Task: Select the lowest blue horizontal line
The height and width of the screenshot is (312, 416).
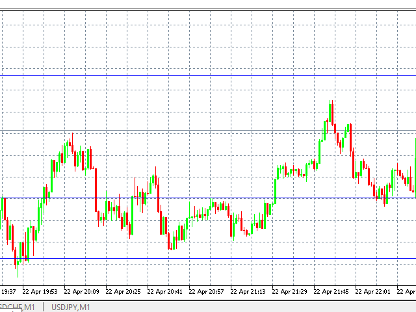Action: [208, 259]
